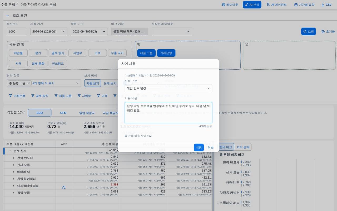
Task: Click the 인코텀즈 dimension chip
Action: pyautogui.click(x=58, y=64)
